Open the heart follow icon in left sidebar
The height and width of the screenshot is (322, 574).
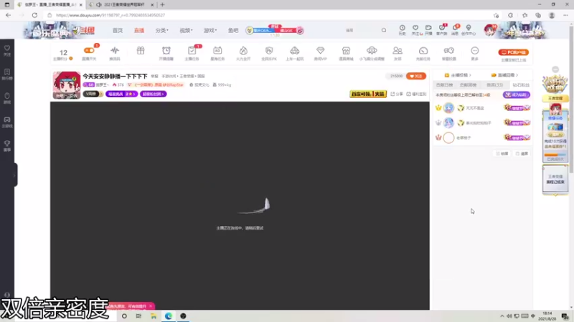point(7,51)
